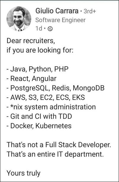Click the 'if you are looking for:' line
Viewport: 119px width, 182px height.
pos(40,51)
